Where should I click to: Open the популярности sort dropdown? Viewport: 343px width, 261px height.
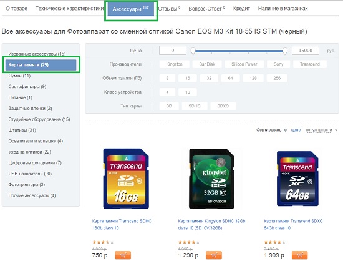(x=321, y=130)
